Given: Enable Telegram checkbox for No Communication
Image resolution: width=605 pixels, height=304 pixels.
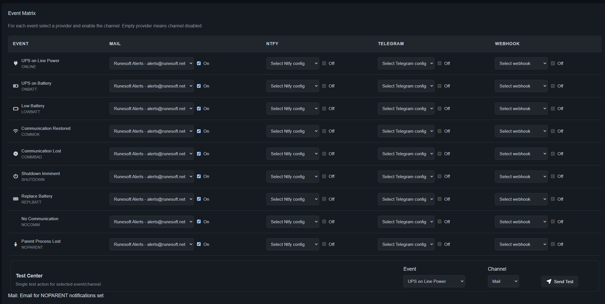Looking at the screenshot, I should (440, 221).
